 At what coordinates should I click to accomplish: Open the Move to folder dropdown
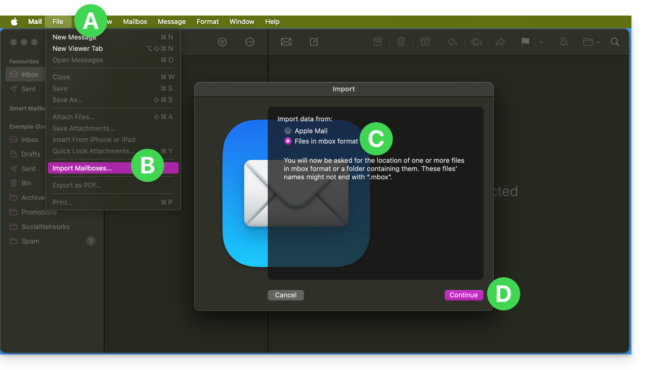pyautogui.click(x=591, y=42)
